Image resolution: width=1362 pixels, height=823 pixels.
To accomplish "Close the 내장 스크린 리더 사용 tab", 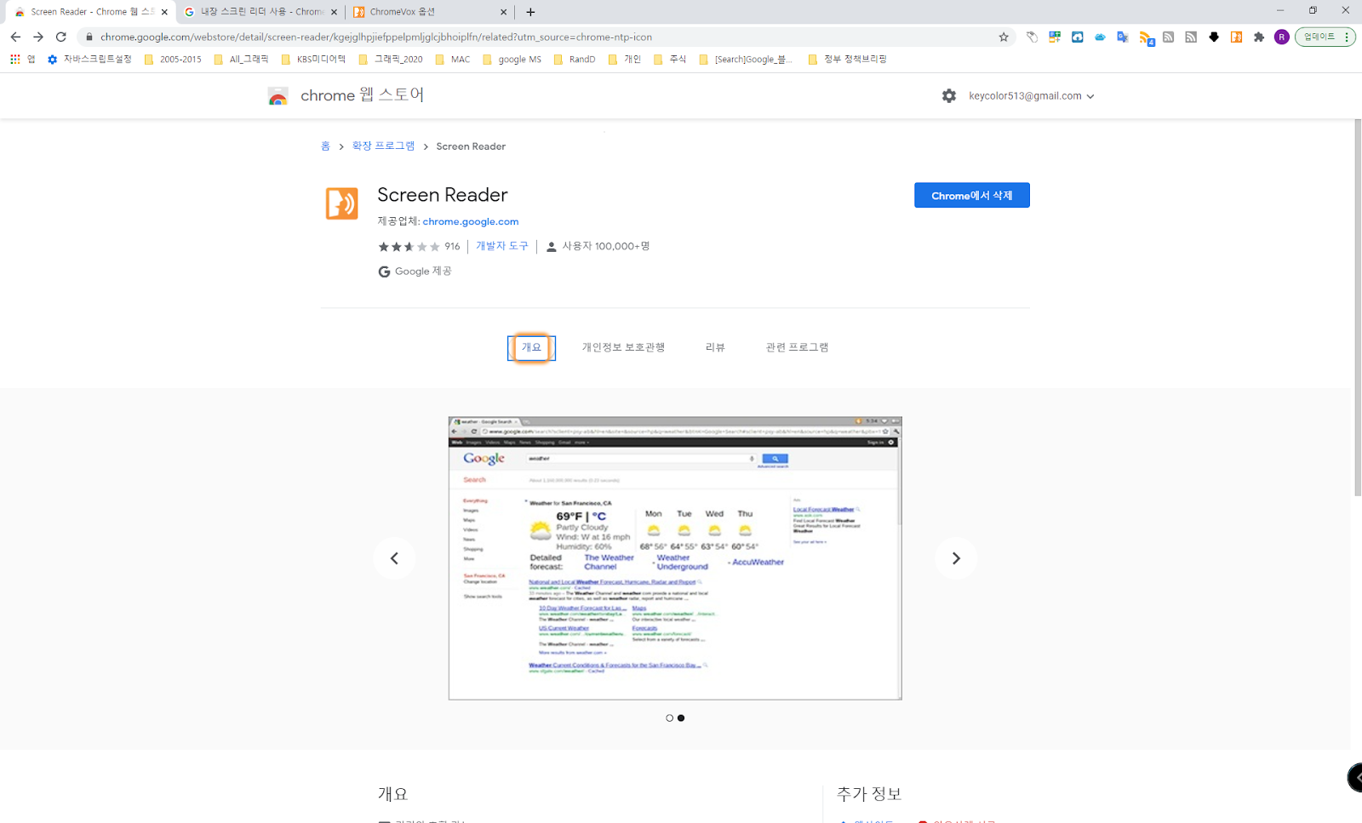I will pos(334,12).
